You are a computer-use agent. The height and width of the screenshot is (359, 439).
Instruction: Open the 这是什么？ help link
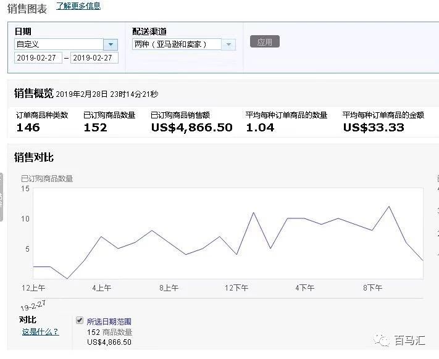click(x=40, y=332)
